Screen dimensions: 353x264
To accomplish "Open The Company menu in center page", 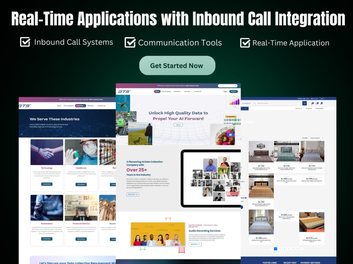I will [x=166, y=92].
